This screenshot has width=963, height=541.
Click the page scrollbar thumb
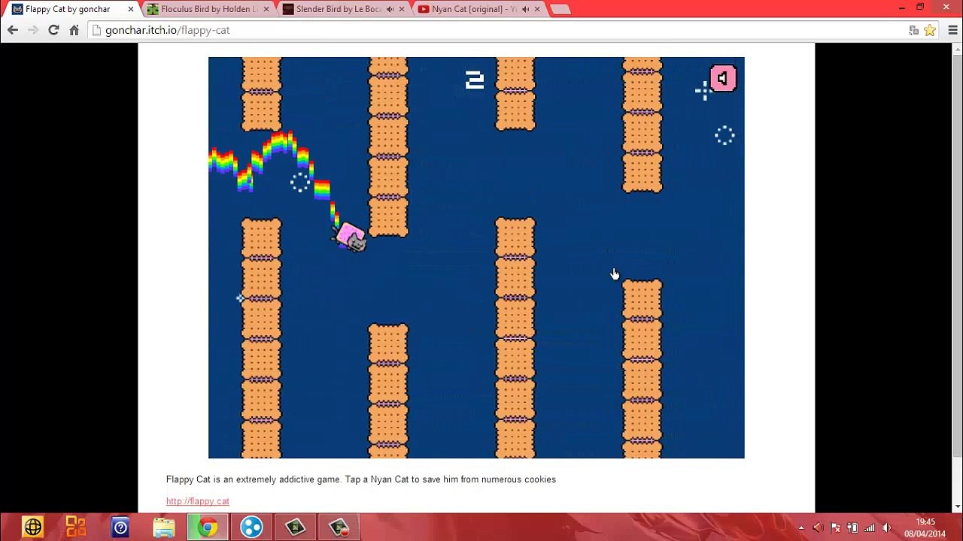click(x=957, y=255)
